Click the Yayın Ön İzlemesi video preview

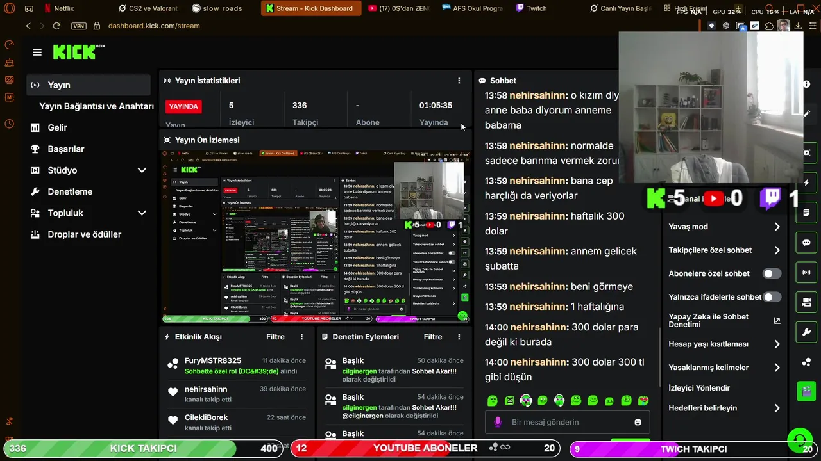pos(315,236)
